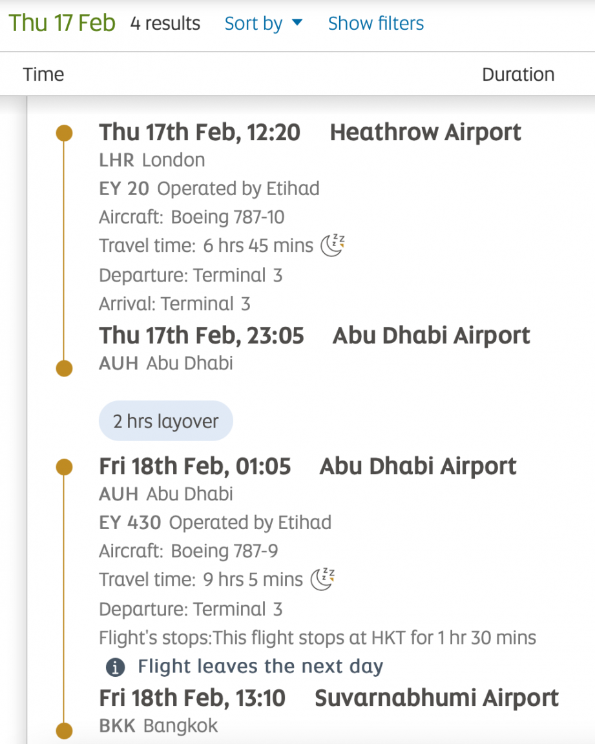The width and height of the screenshot is (595, 744).
Task: Select the Thu 17 Feb date heading
Action: pyautogui.click(x=62, y=23)
